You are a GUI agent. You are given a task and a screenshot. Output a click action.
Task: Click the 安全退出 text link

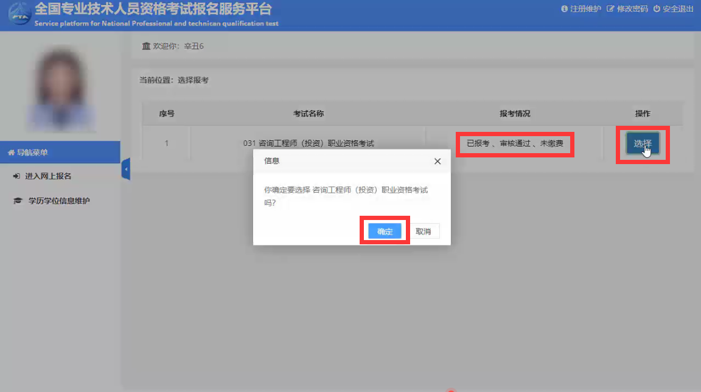678,9
